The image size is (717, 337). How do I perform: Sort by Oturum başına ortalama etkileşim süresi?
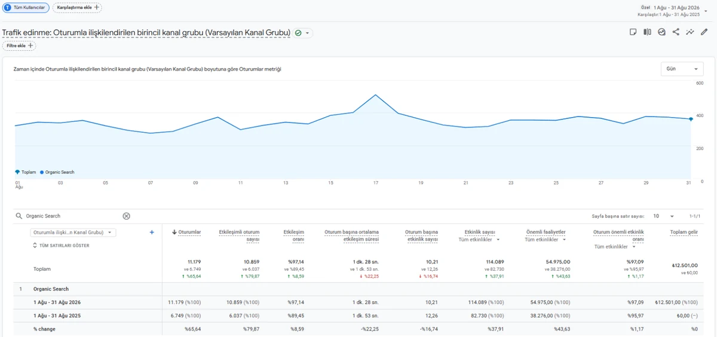(351, 235)
